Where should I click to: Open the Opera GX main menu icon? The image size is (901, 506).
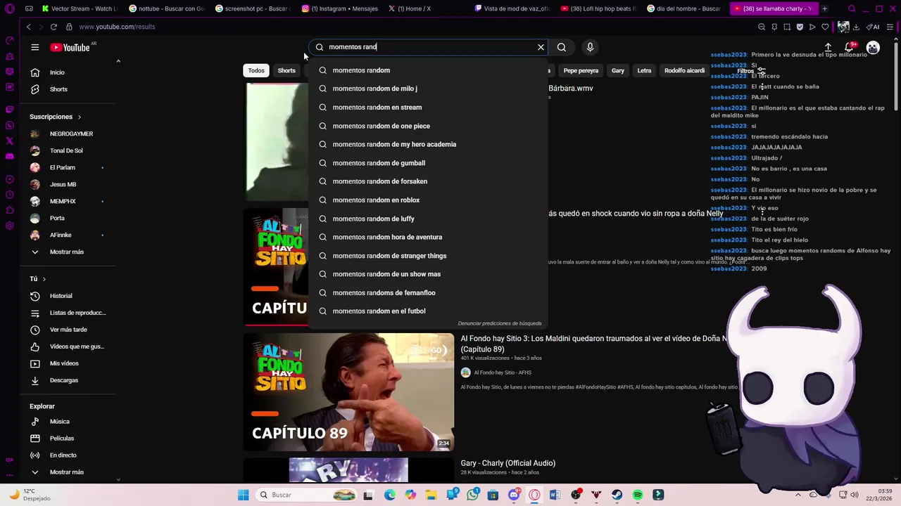[9, 8]
